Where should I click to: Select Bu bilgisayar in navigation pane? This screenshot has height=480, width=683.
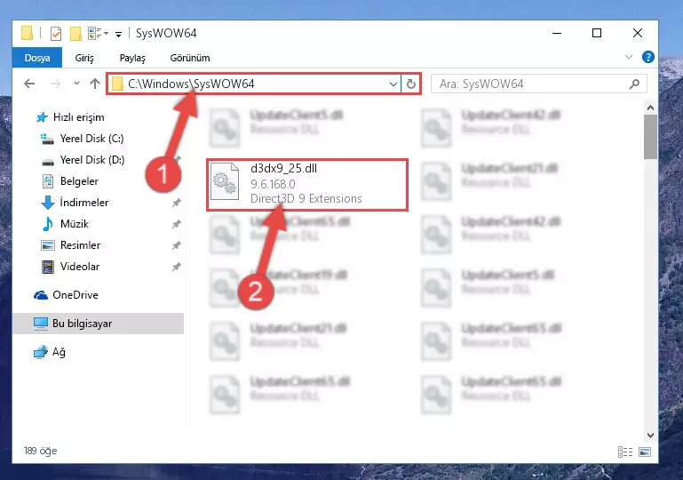coord(98,324)
